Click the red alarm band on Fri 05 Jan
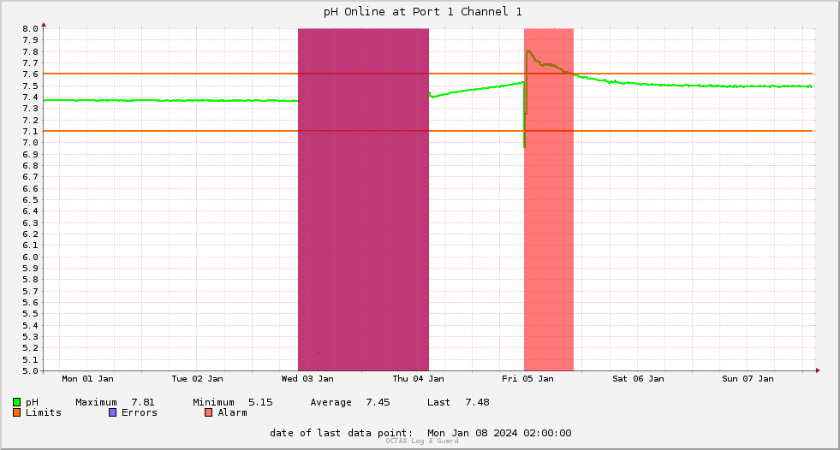 point(549,199)
